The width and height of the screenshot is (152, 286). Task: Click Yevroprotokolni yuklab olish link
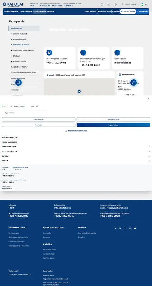pos(76,131)
